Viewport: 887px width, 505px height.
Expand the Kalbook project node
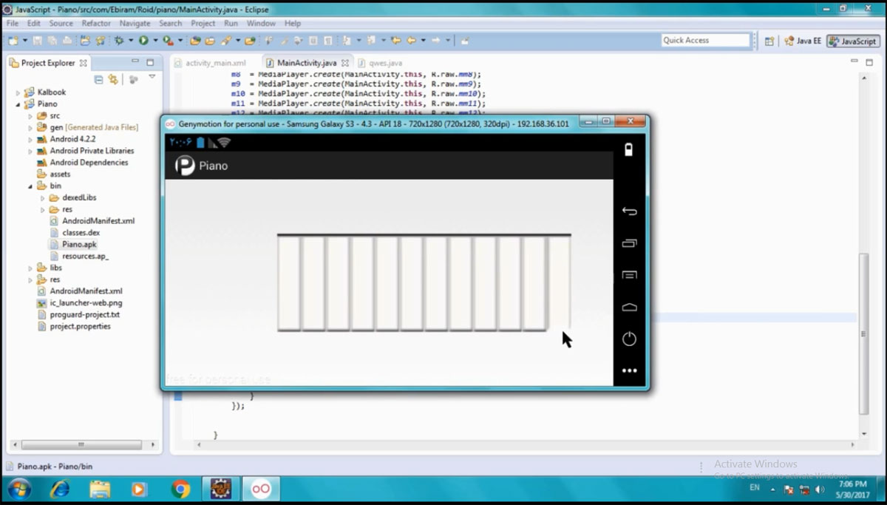[x=18, y=92]
